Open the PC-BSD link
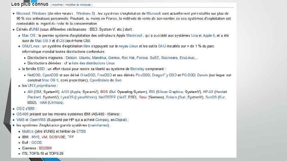The width and height of the screenshot is (287, 161). coord(188,75)
